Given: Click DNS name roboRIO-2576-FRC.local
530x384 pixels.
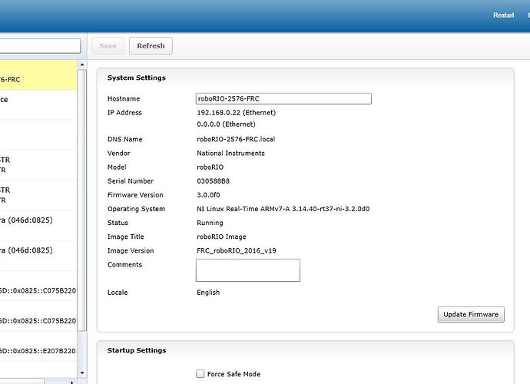Looking at the screenshot, I should pos(236,139).
